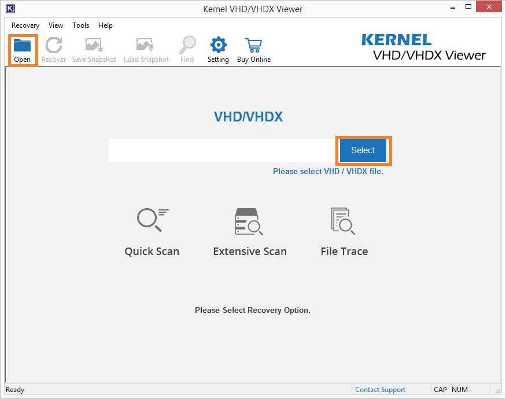The width and height of the screenshot is (506, 399).
Task: Choose the Quick Scan option
Action: 152,232
